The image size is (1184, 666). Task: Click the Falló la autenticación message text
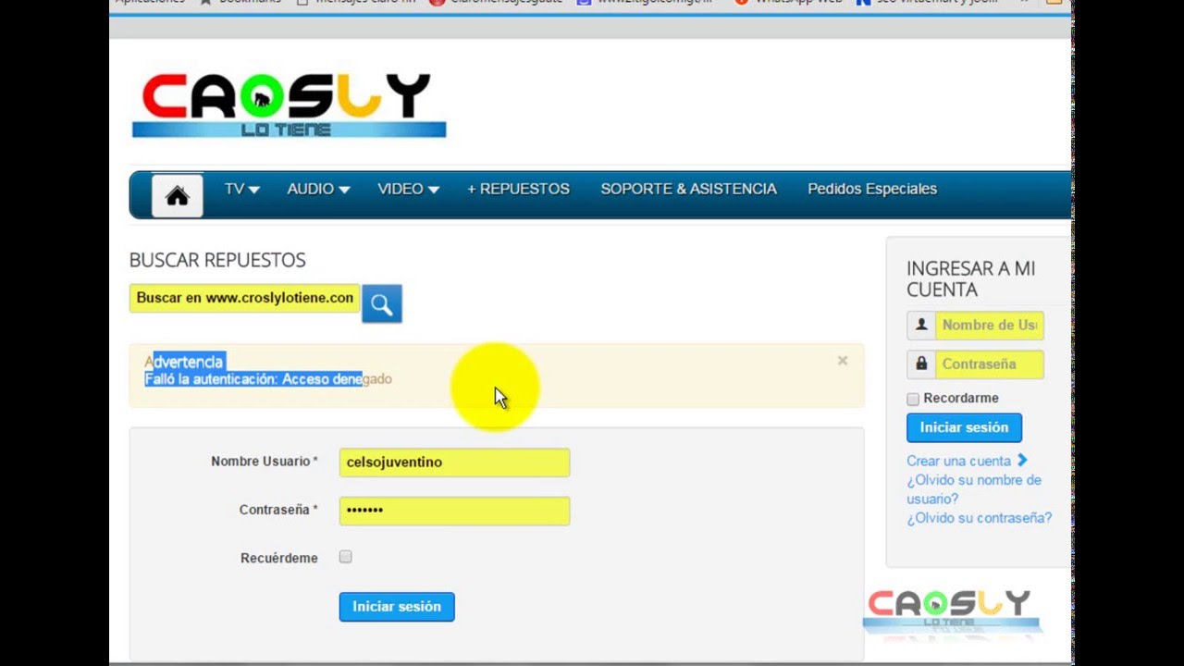tap(268, 378)
